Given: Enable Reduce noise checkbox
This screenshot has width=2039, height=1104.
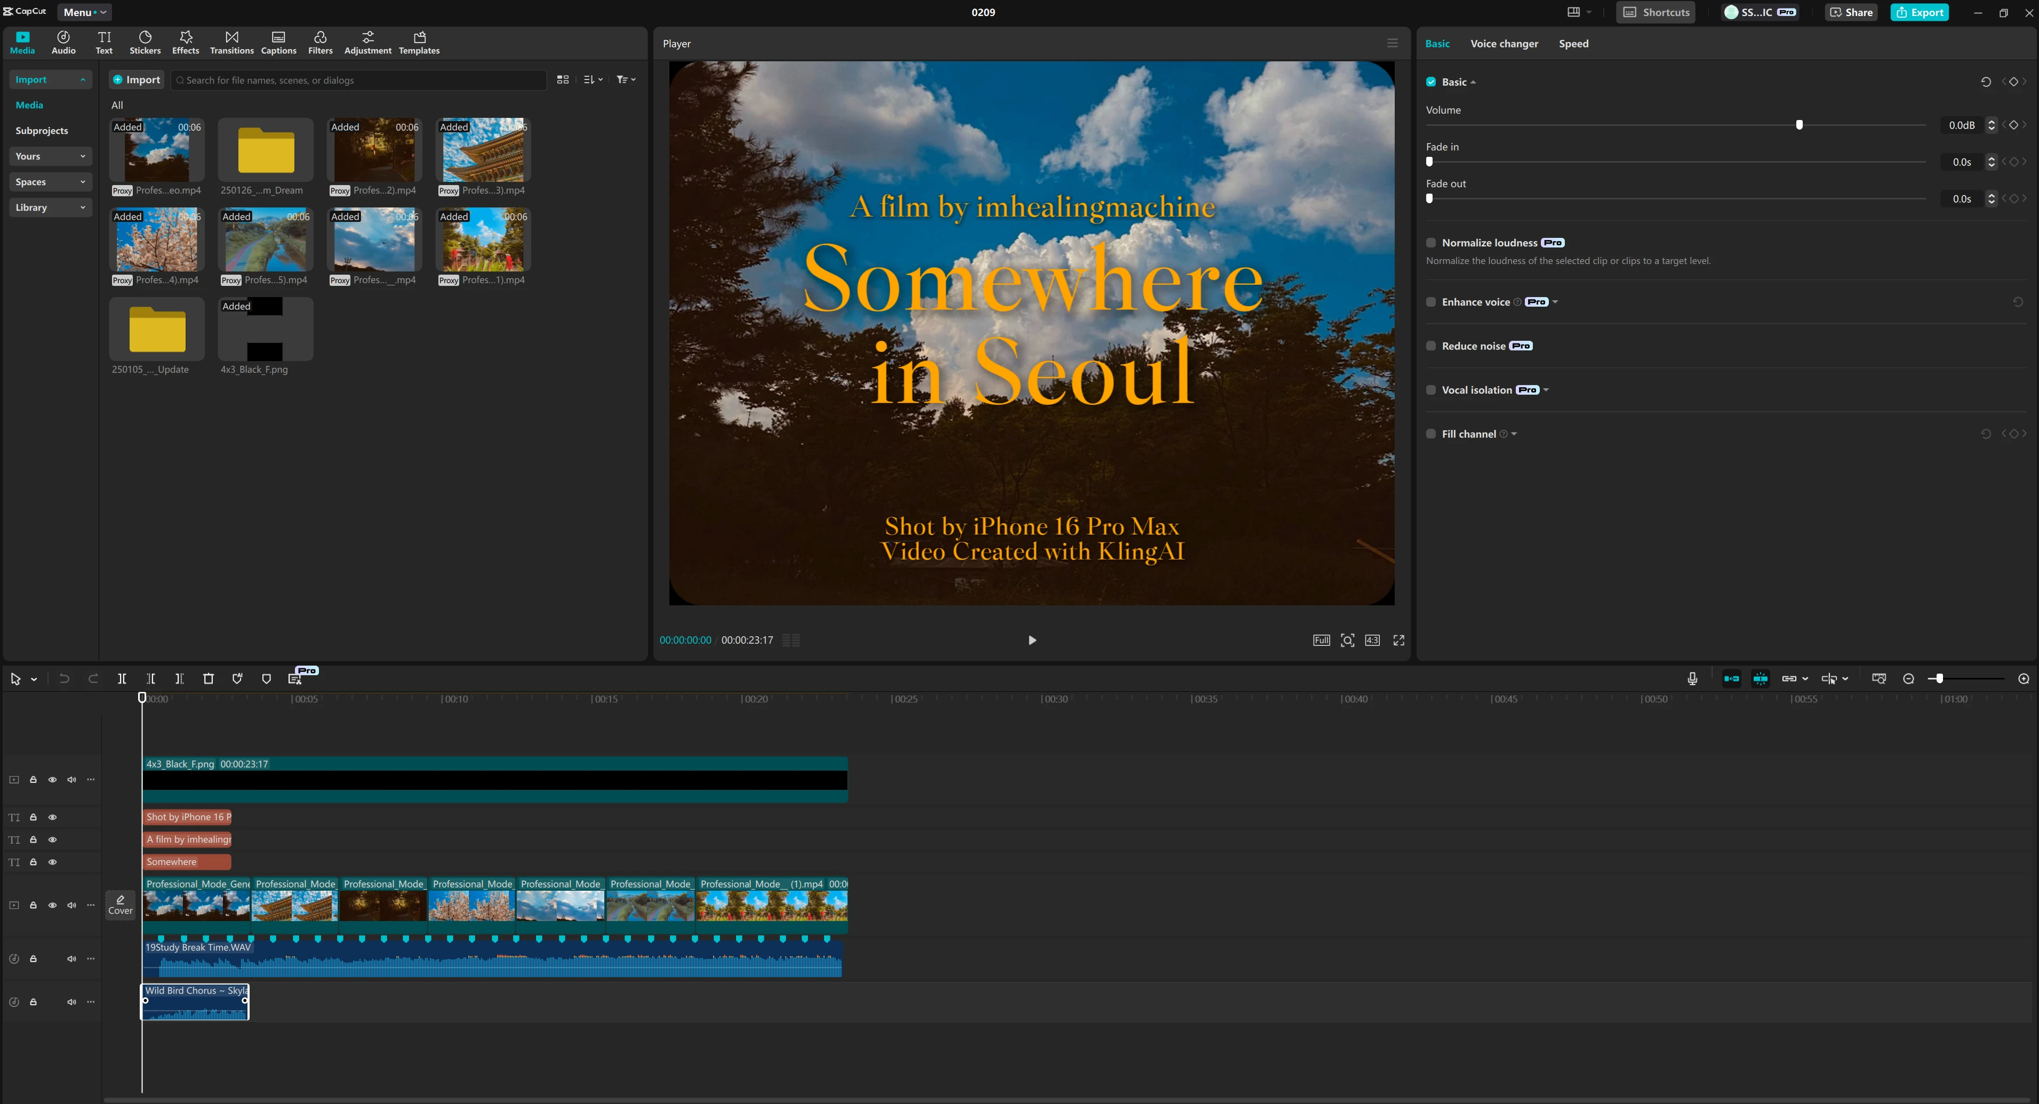Looking at the screenshot, I should coord(1431,346).
